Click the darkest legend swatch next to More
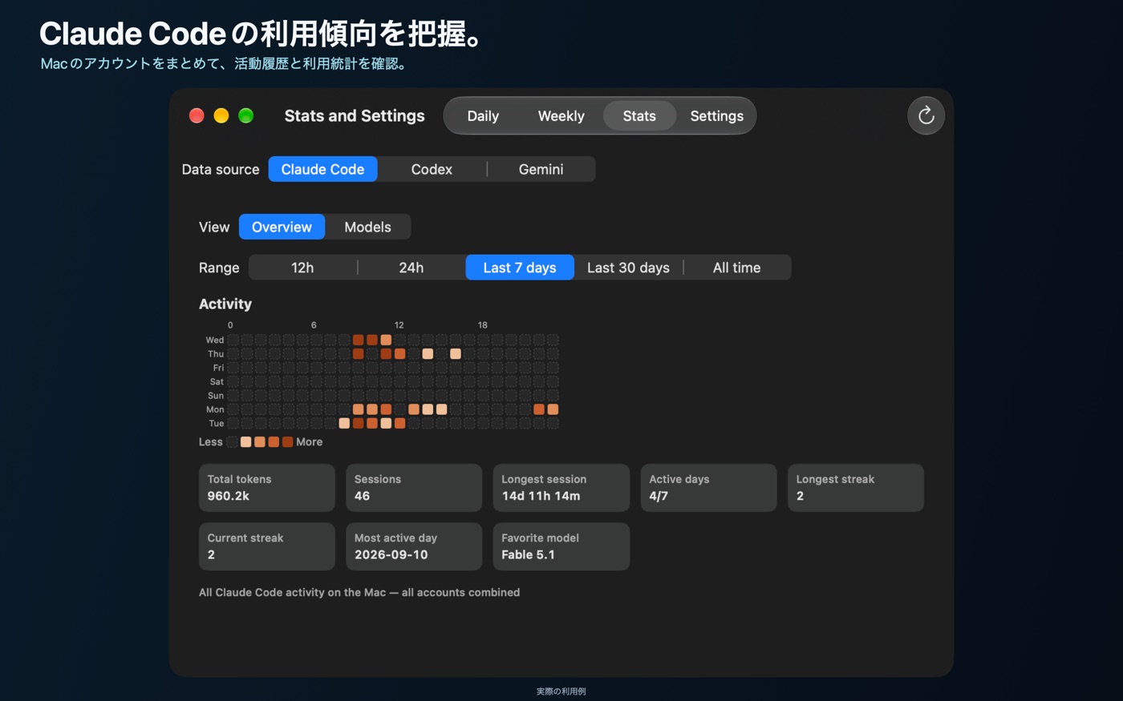The height and width of the screenshot is (701, 1123). (287, 442)
